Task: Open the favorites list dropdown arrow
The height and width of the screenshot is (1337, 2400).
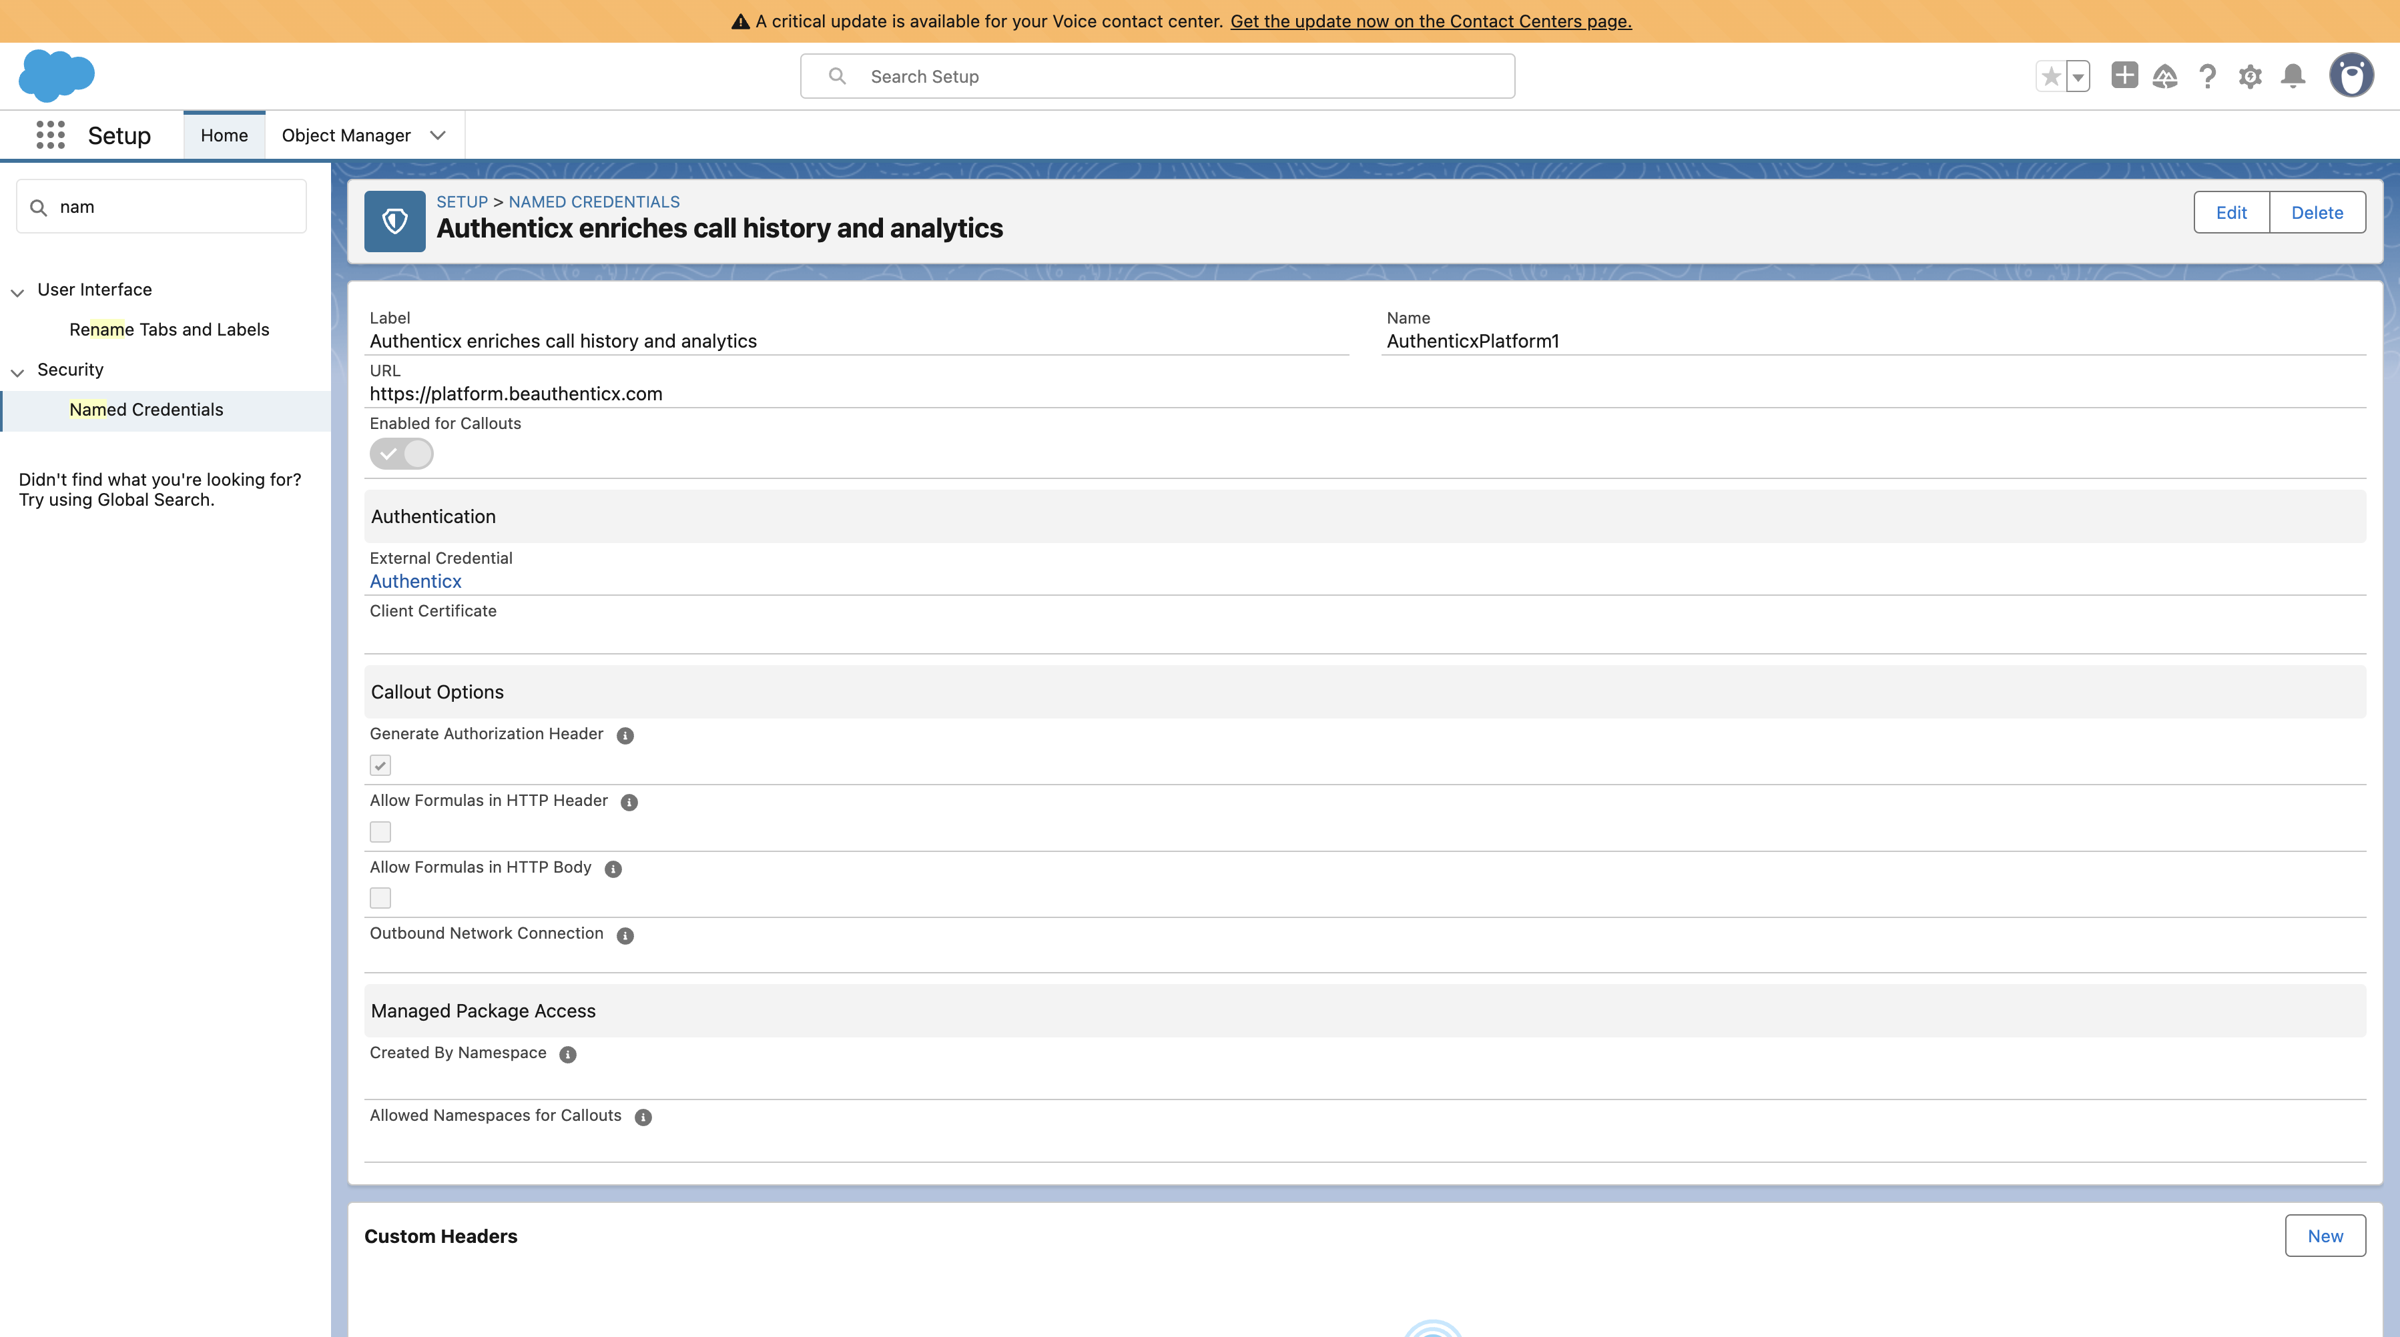Action: click(2078, 76)
